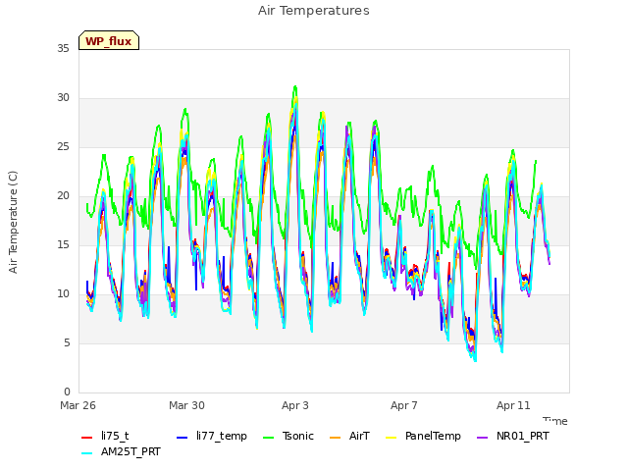
Task: Click the cyan AM25T_PRT legend swatch
Action: [87, 453]
